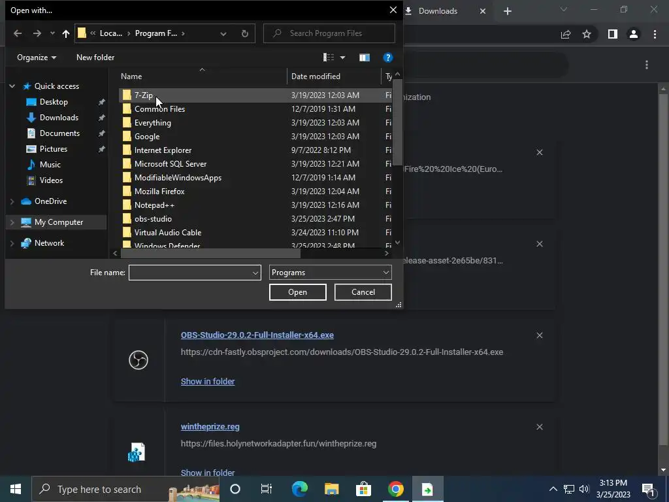
Task: Select Music in the navigation pane
Action: pyautogui.click(x=50, y=164)
